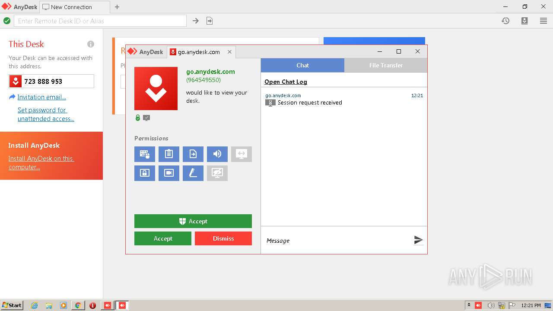The width and height of the screenshot is (553, 311).
Task: Connect using the right arrow button
Action: click(x=196, y=21)
